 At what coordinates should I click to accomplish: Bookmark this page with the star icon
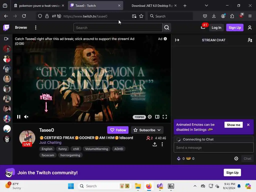tap(141, 16)
